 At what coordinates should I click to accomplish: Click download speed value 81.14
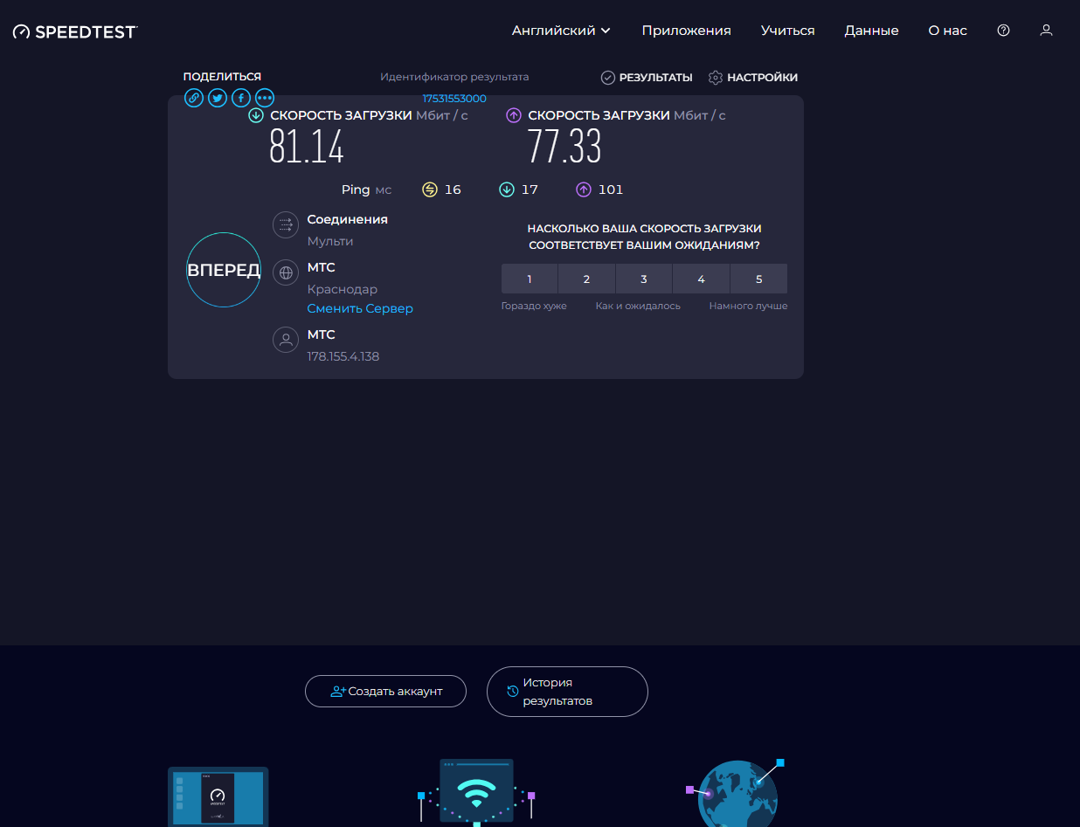point(307,147)
